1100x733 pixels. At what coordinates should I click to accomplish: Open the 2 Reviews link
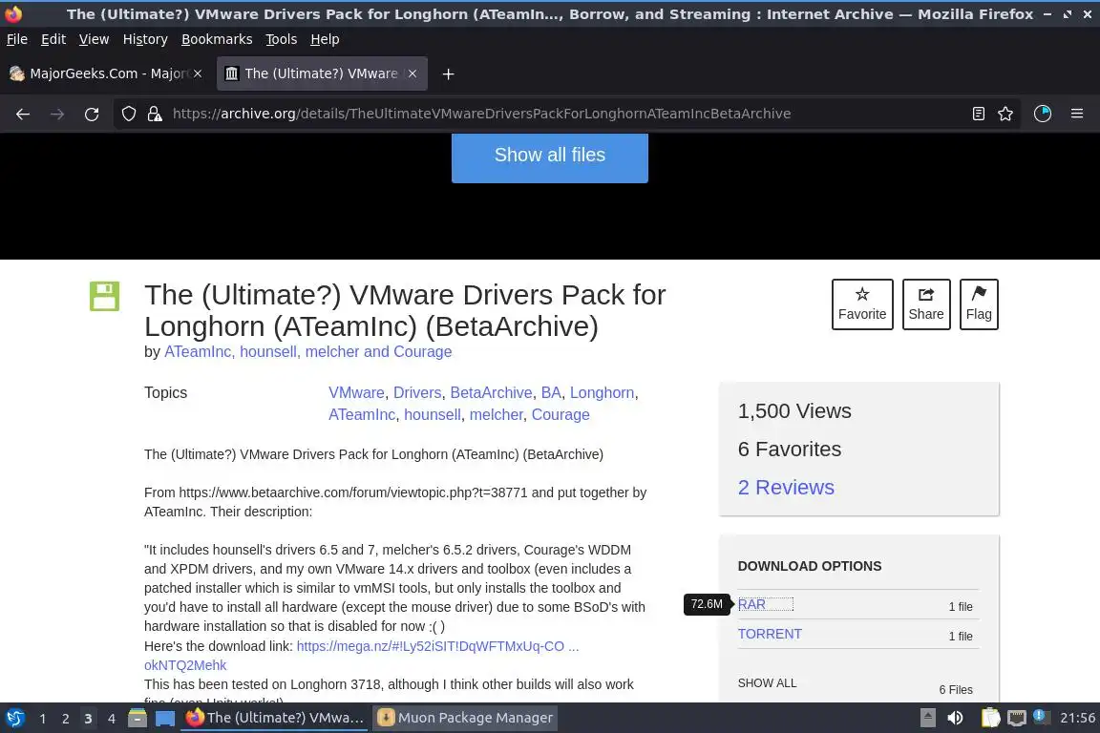786,488
